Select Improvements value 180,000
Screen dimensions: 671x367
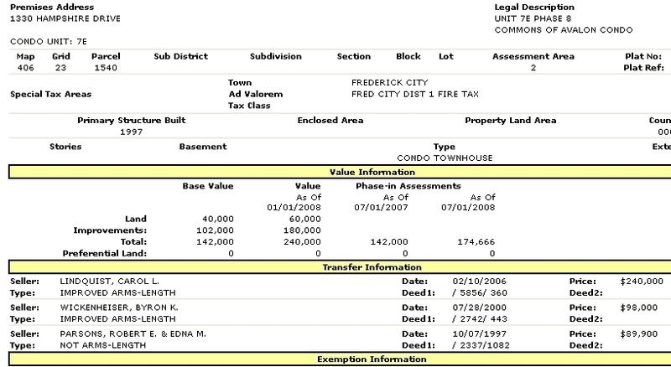tap(303, 230)
